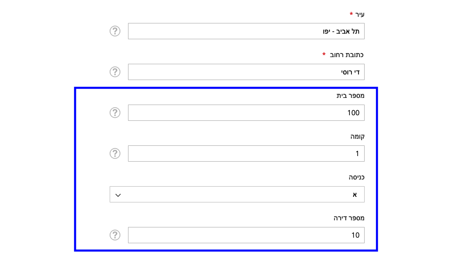Click the מספר בית label
Screen dimensions: 459x255
coord(350,96)
